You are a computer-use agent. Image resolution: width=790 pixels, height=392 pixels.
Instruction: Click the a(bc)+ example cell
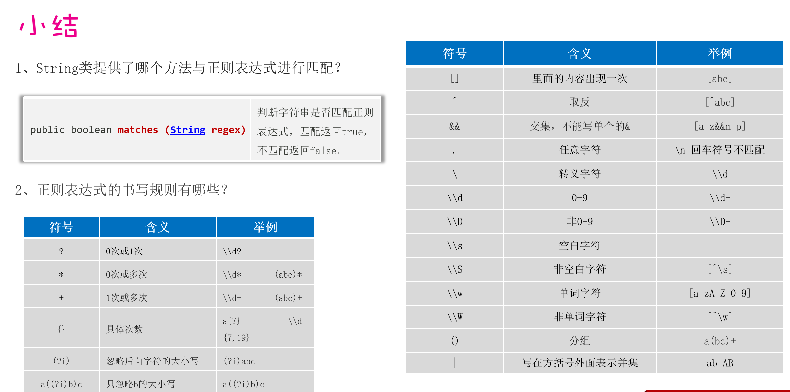pos(719,341)
